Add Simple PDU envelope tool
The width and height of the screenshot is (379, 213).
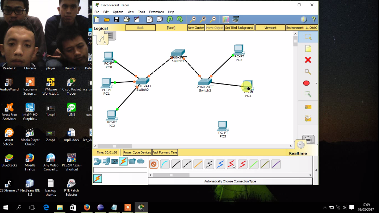308,107
